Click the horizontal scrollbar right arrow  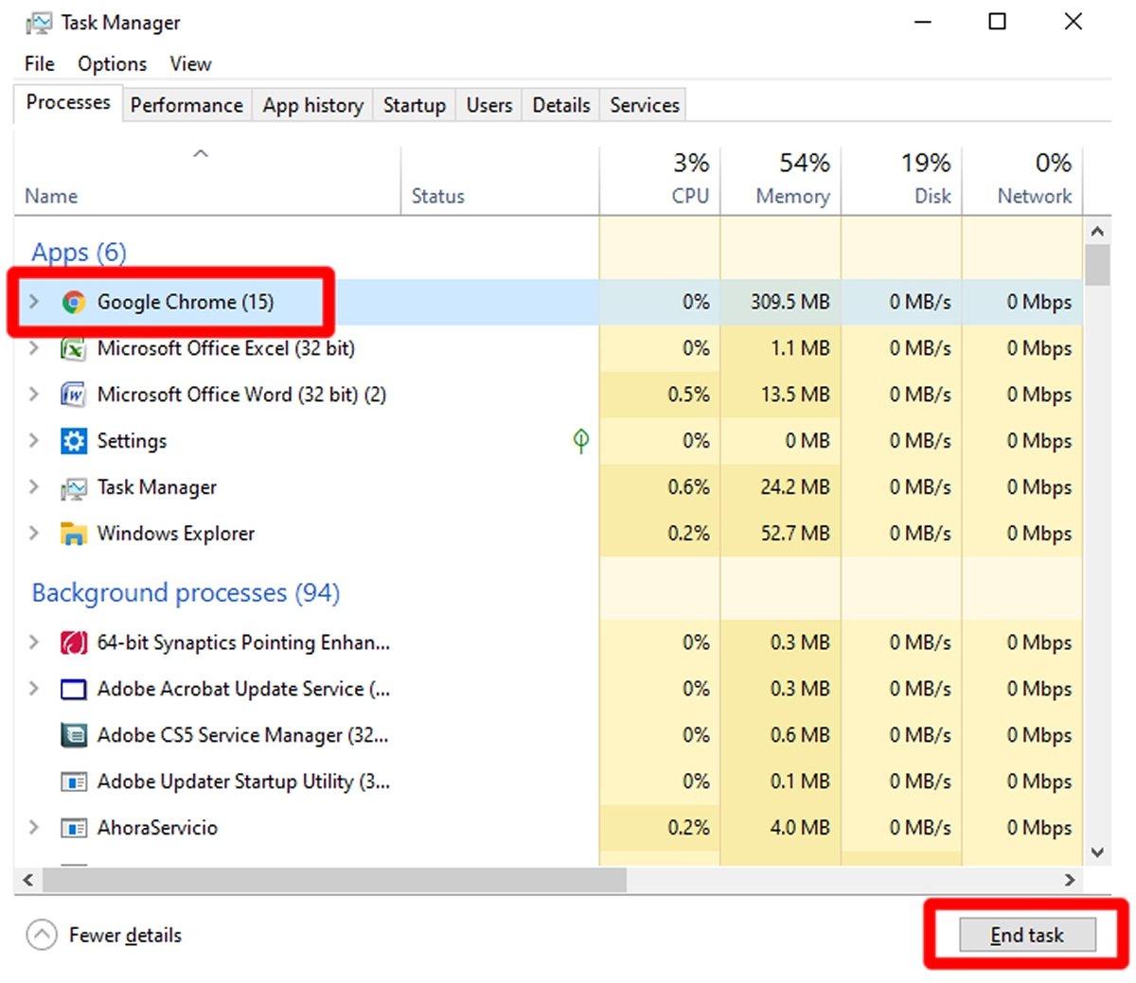[x=1071, y=880]
